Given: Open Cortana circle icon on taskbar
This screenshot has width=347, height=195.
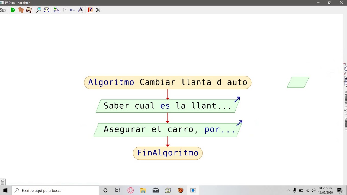Looking at the screenshot, I should click(x=105, y=190).
